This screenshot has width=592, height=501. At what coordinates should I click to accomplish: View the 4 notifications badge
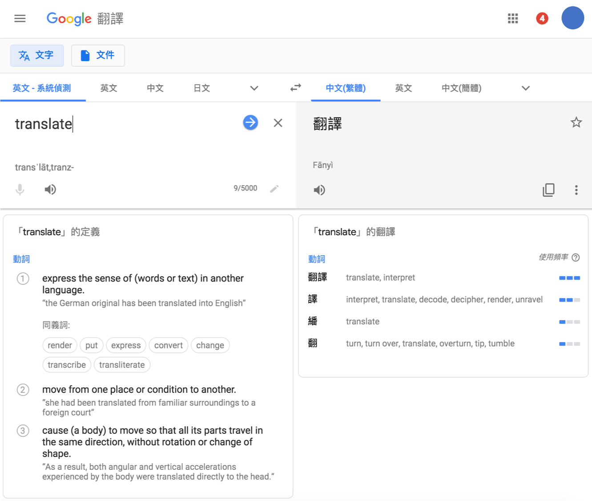pyautogui.click(x=542, y=18)
